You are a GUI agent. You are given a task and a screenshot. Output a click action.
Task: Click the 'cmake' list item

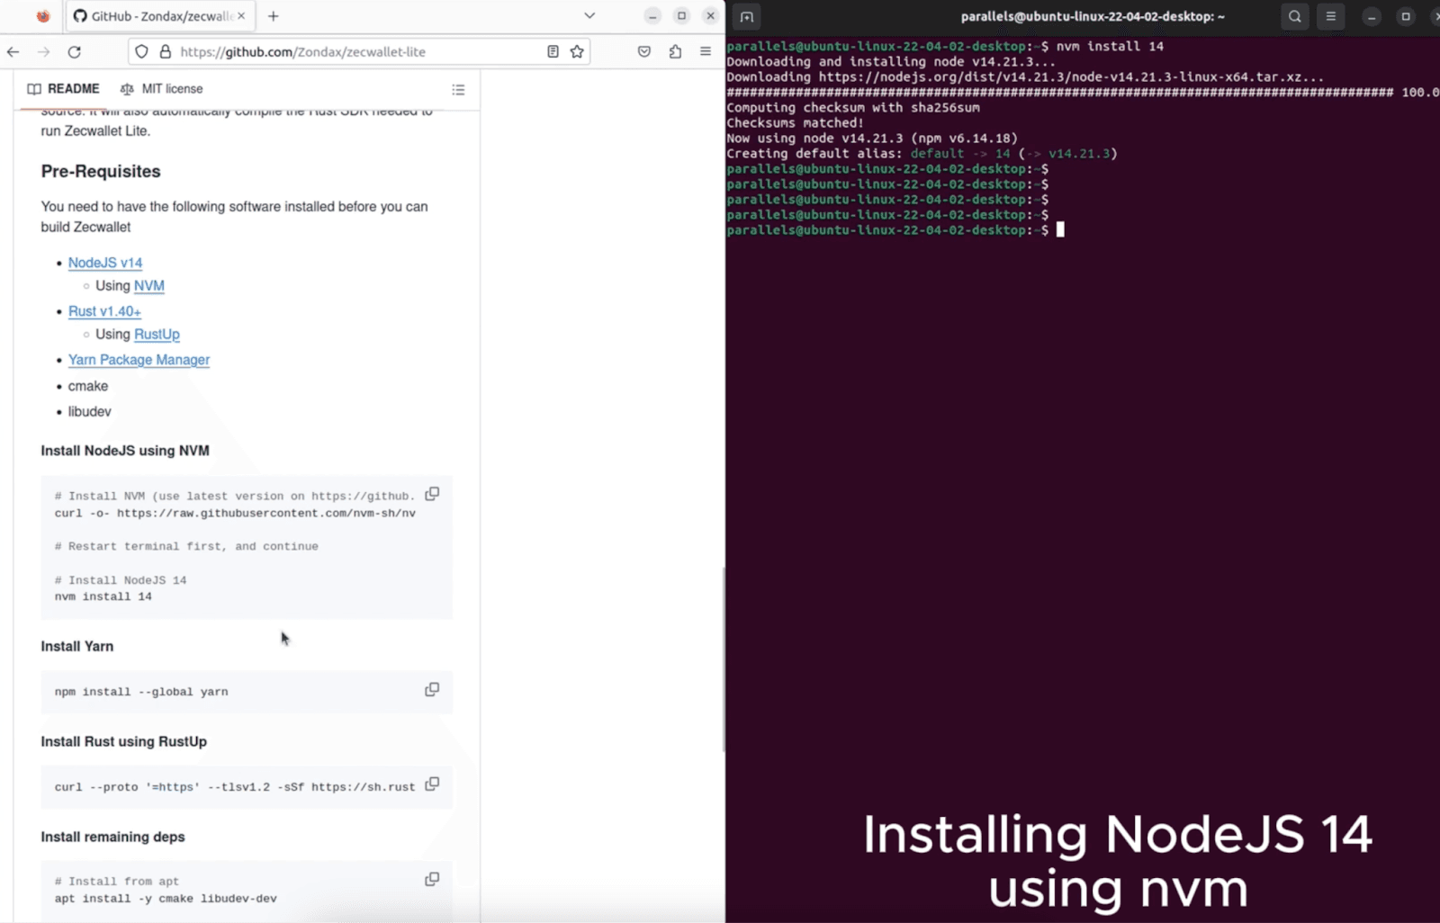coord(88,386)
